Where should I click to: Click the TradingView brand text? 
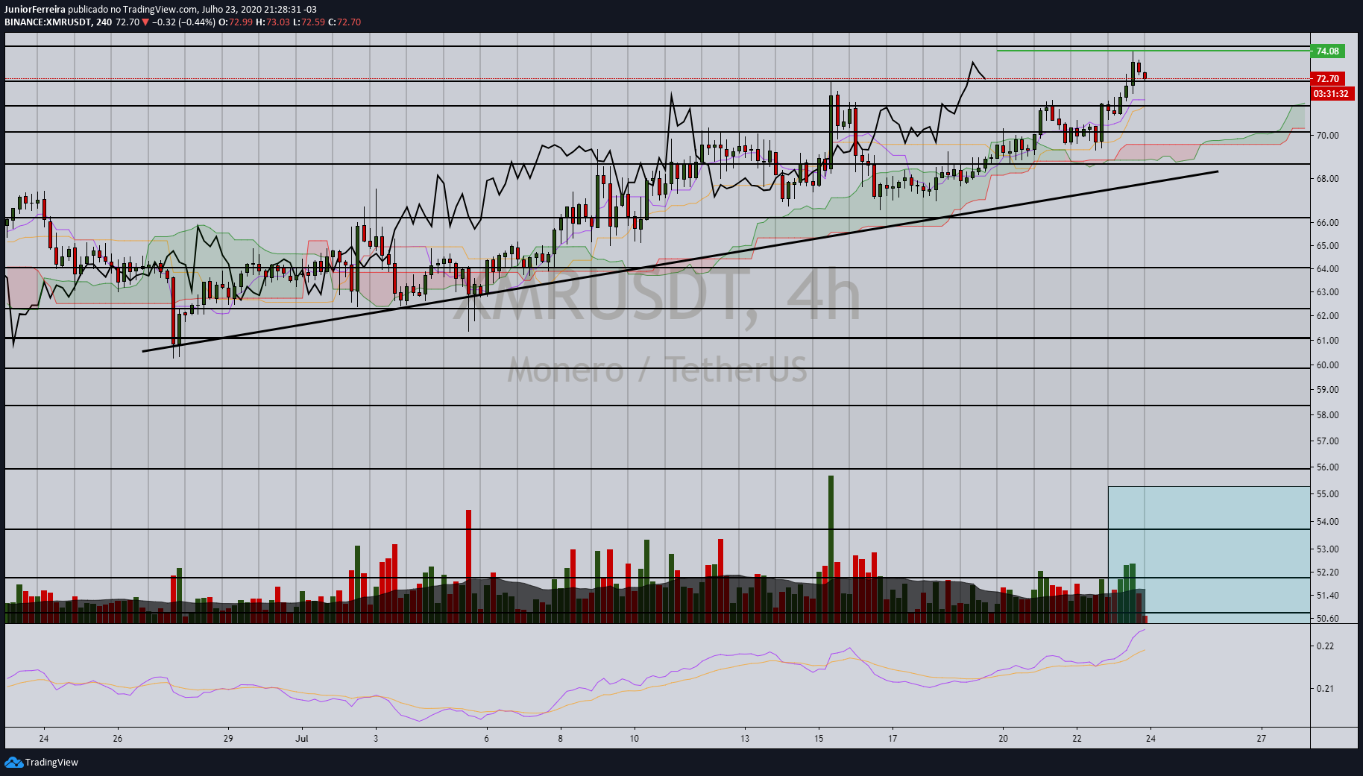51,763
